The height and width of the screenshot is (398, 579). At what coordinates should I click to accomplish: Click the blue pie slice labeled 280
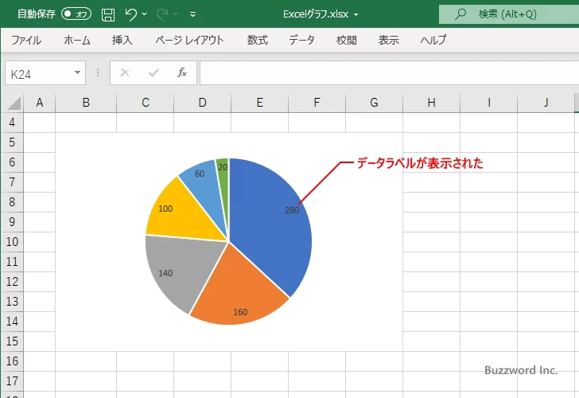tap(270, 229)
